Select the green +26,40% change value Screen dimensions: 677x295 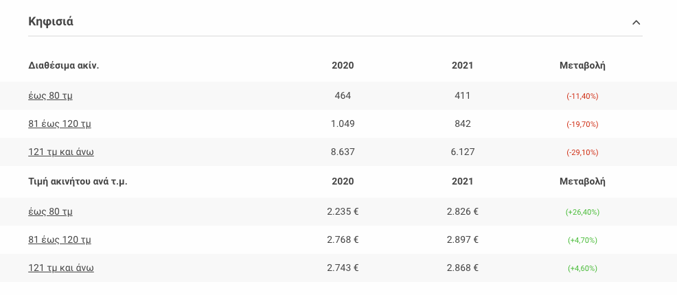click(x=582, y=212)
